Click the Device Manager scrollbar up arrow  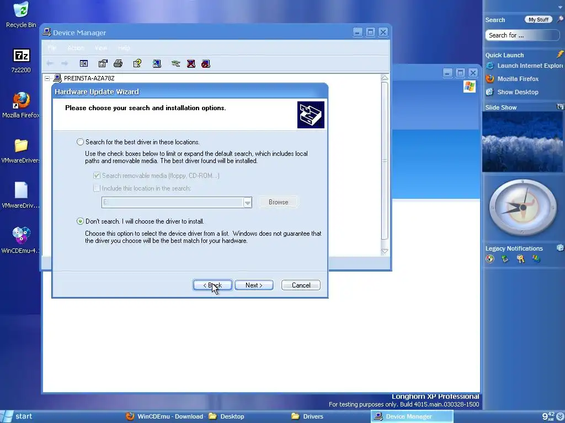(x=385, y=78)
